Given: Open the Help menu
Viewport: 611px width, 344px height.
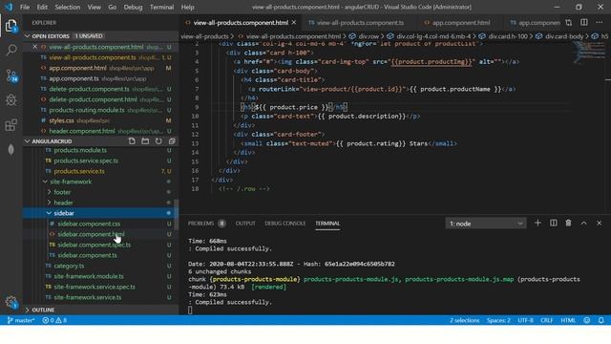Looking at the screenshot, I should pyautogui.click(x=187, y=7).
